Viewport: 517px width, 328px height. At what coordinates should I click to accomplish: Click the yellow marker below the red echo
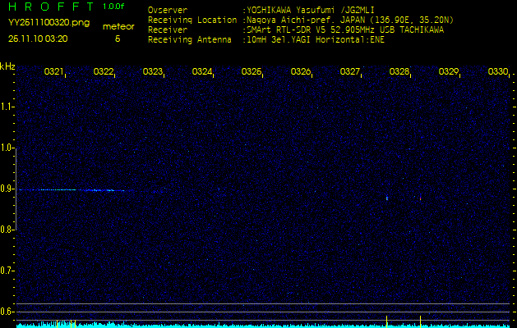(x=420, y=321)
